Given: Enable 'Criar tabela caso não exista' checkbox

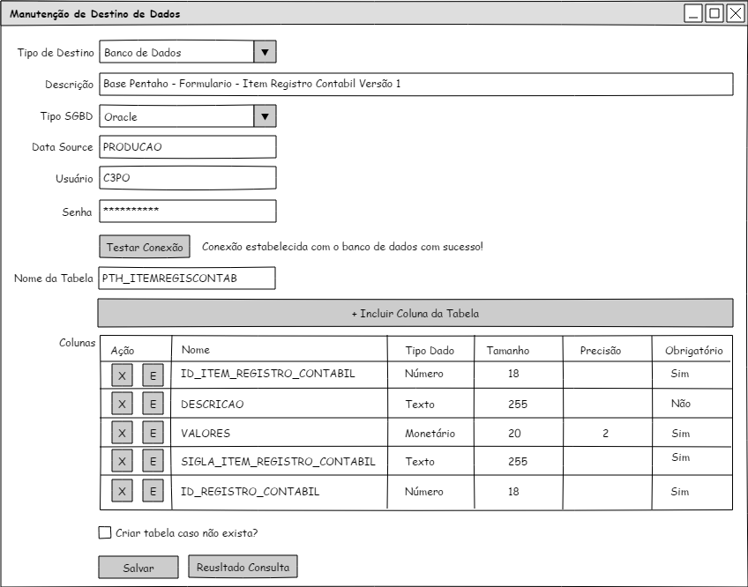Looking at the screenshot, I should click(x=105, y=532).
